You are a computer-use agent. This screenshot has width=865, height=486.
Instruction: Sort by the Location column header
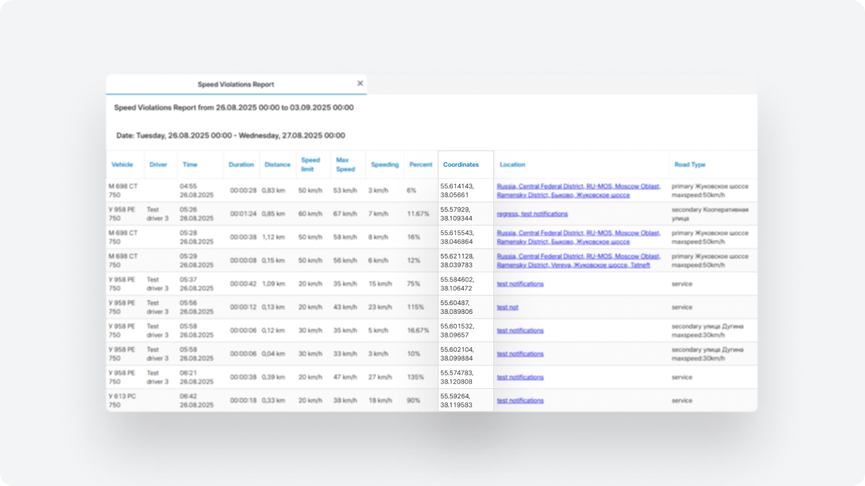point(512,165)
